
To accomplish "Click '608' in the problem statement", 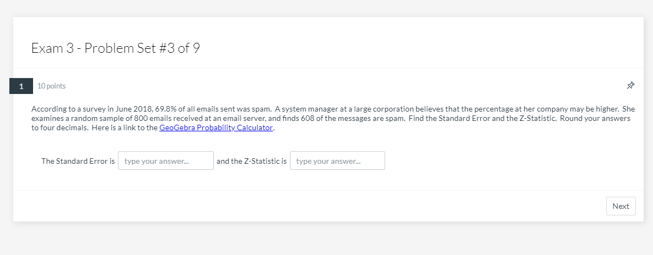I will (x=307, y=118).
